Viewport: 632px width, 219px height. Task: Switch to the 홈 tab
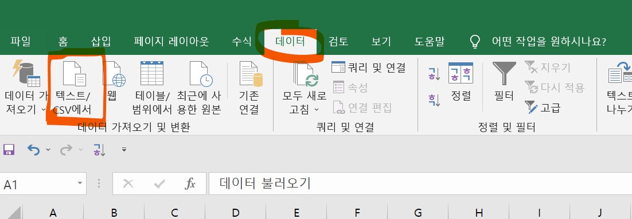pos(63,41)
